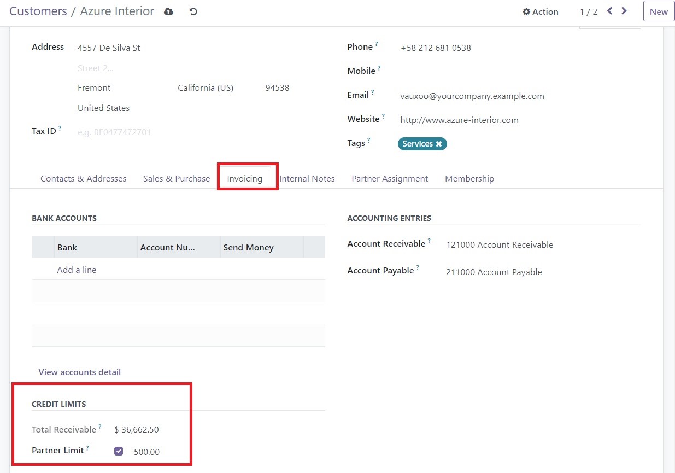Image resolution: width=675 pixels, height=473 pixels.
Task: Show help tooltip for Tax ID
Action: point(60,129)
